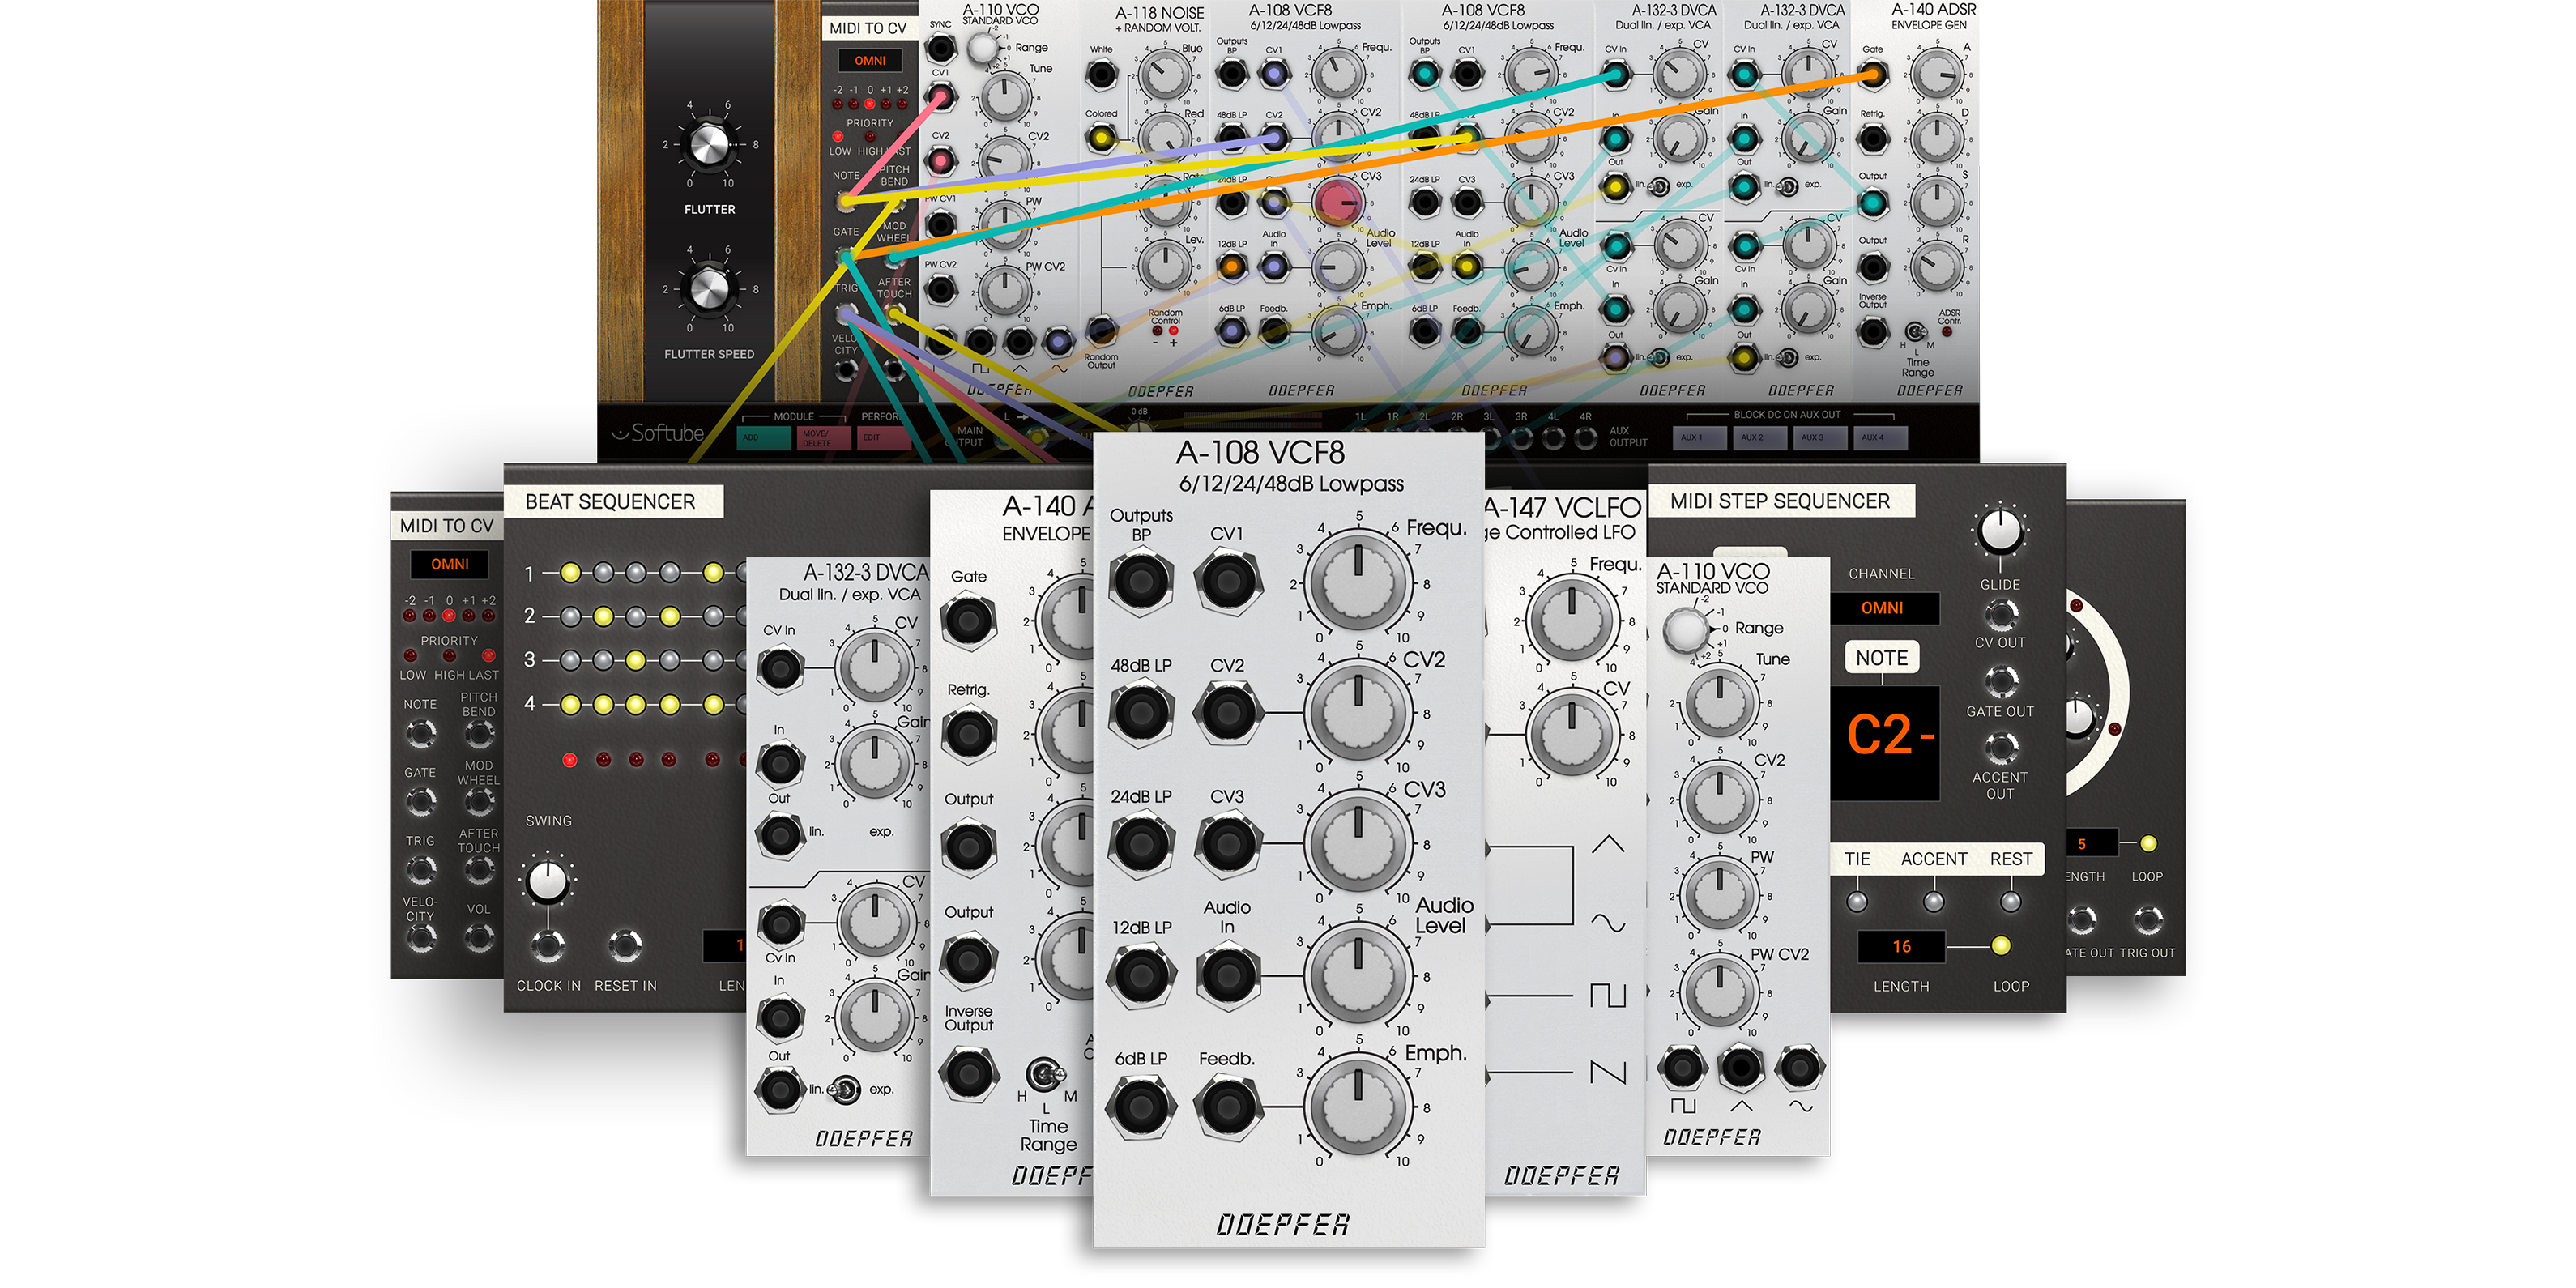The width and height of the screenshot is (2576, 1288).
Task: Click the MOVE/DELETE module button
Action: (x=823, y=438)
